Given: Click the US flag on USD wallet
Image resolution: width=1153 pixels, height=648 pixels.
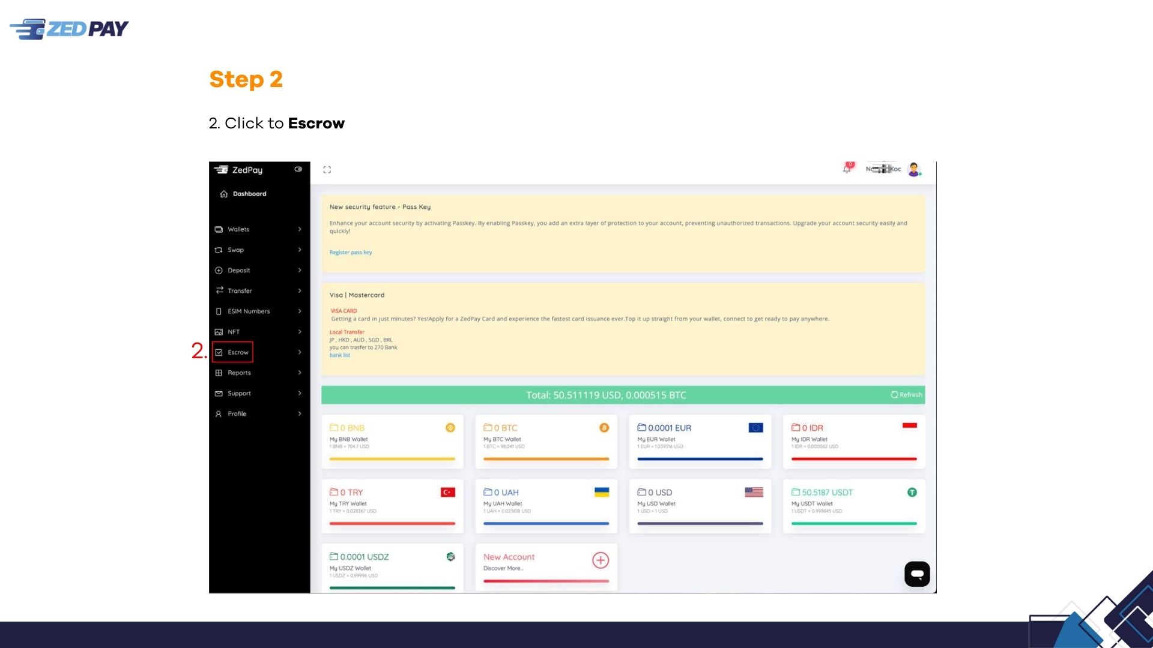Looking at the screenshot, I should pos(754,492).
